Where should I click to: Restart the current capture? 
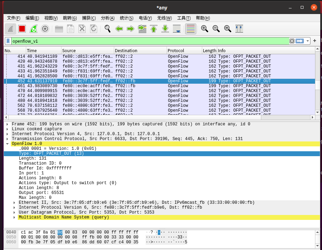pos(34,29)
